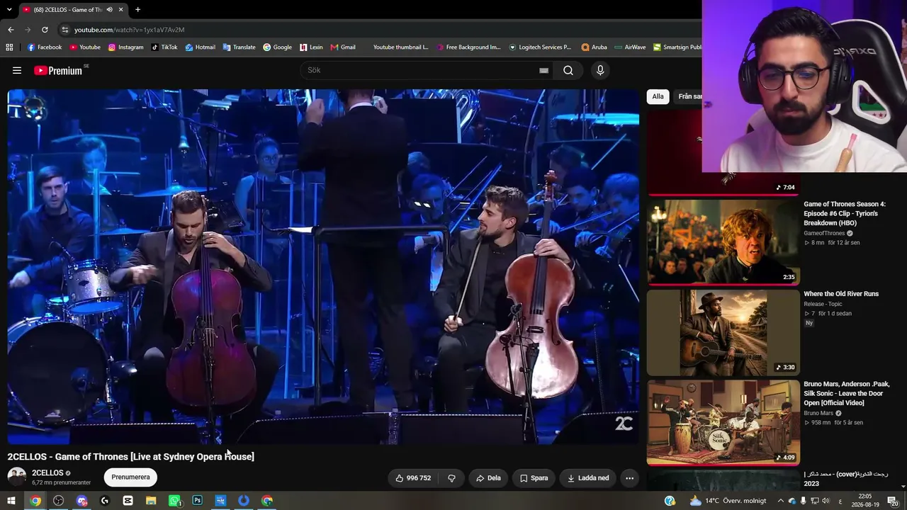Open the Lexin bookmark

311,47
